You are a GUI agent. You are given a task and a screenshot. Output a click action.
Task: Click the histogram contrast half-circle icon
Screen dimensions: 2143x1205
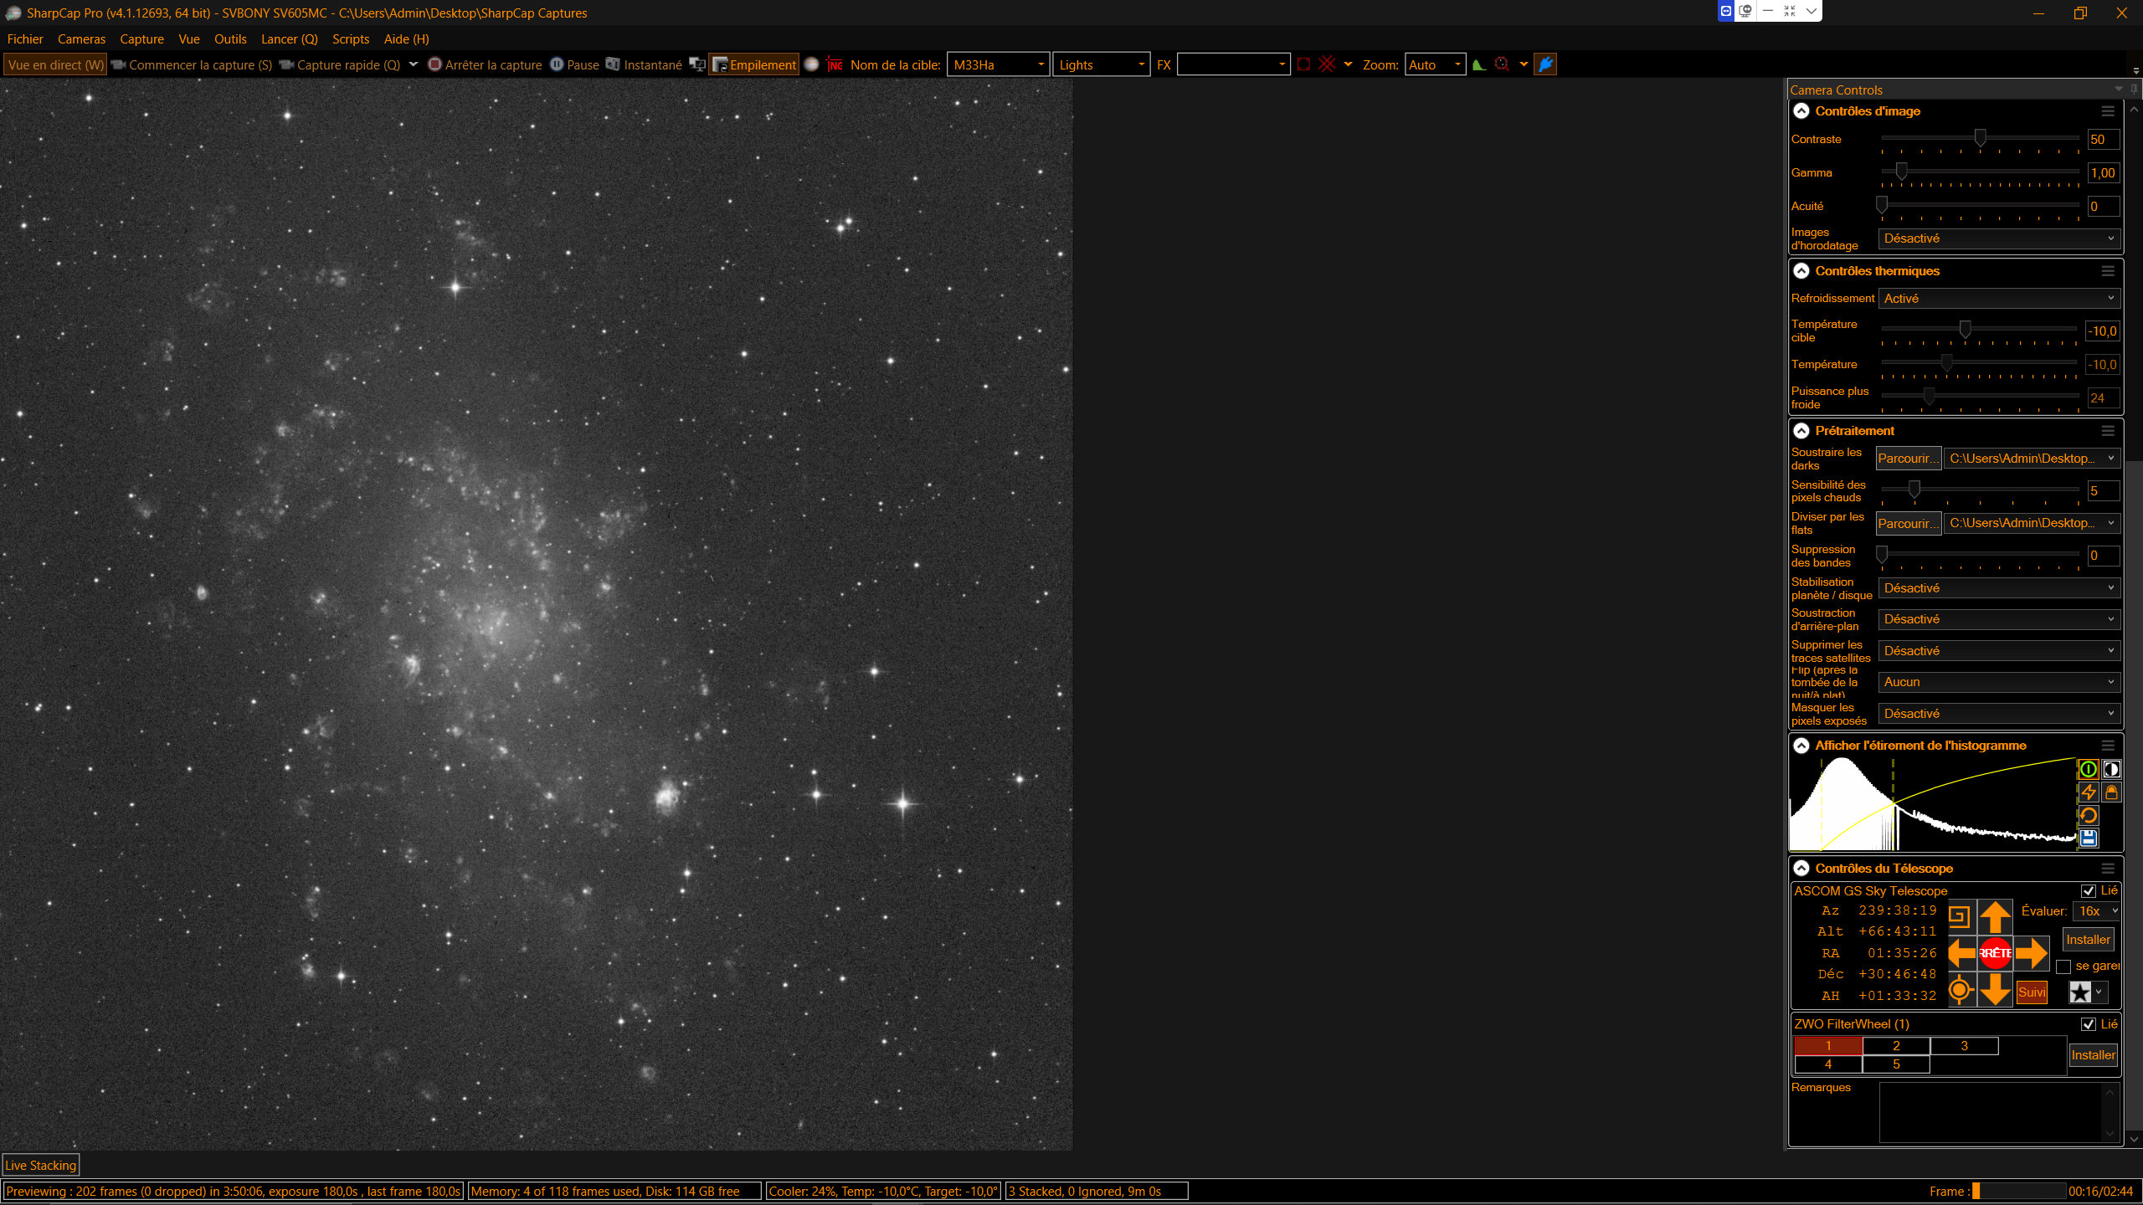point(2111,769)
